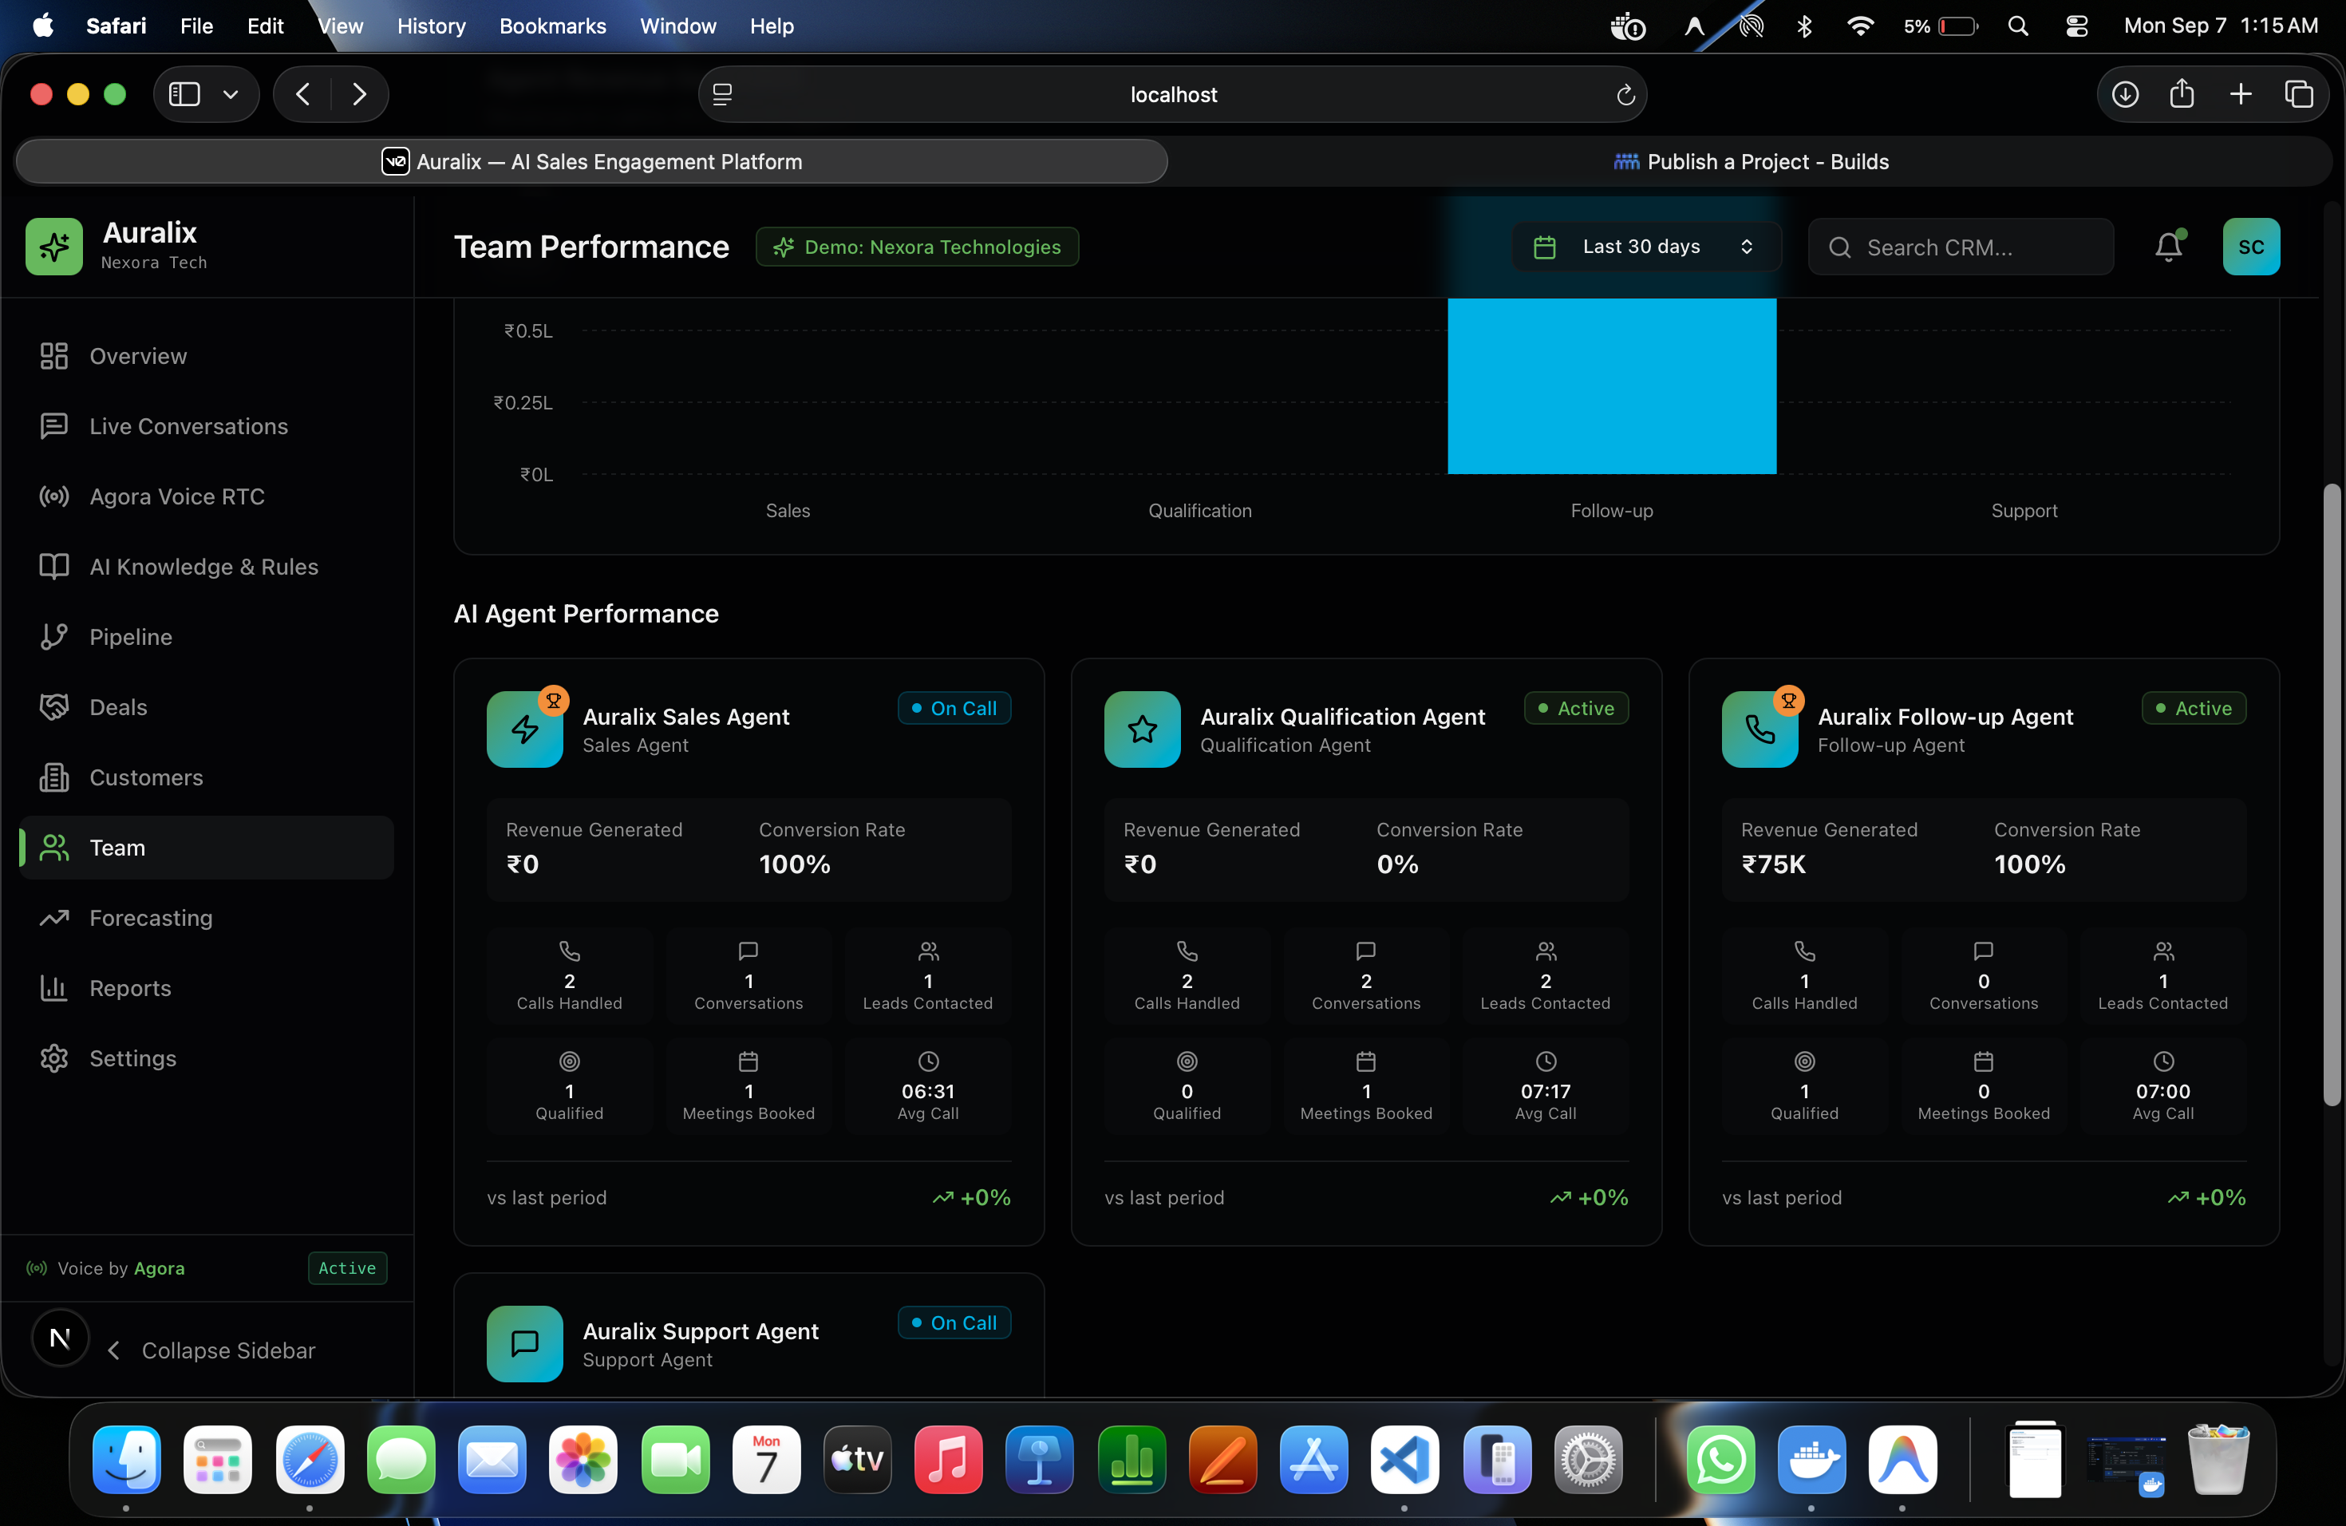Expand the Last 30 days date range dropdown
This screenshot has height=1526, width=2346.
(x=1646, y=247)
